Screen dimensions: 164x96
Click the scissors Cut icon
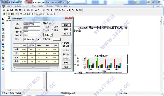coord(24,10)
